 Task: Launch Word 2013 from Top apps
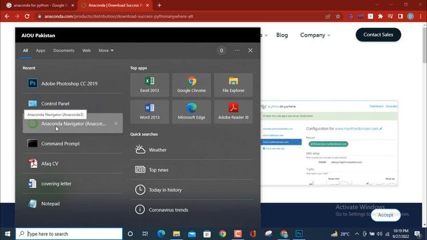(149, 112)
